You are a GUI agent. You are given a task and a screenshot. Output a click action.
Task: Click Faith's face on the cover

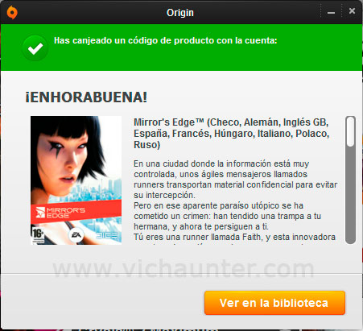64,159
